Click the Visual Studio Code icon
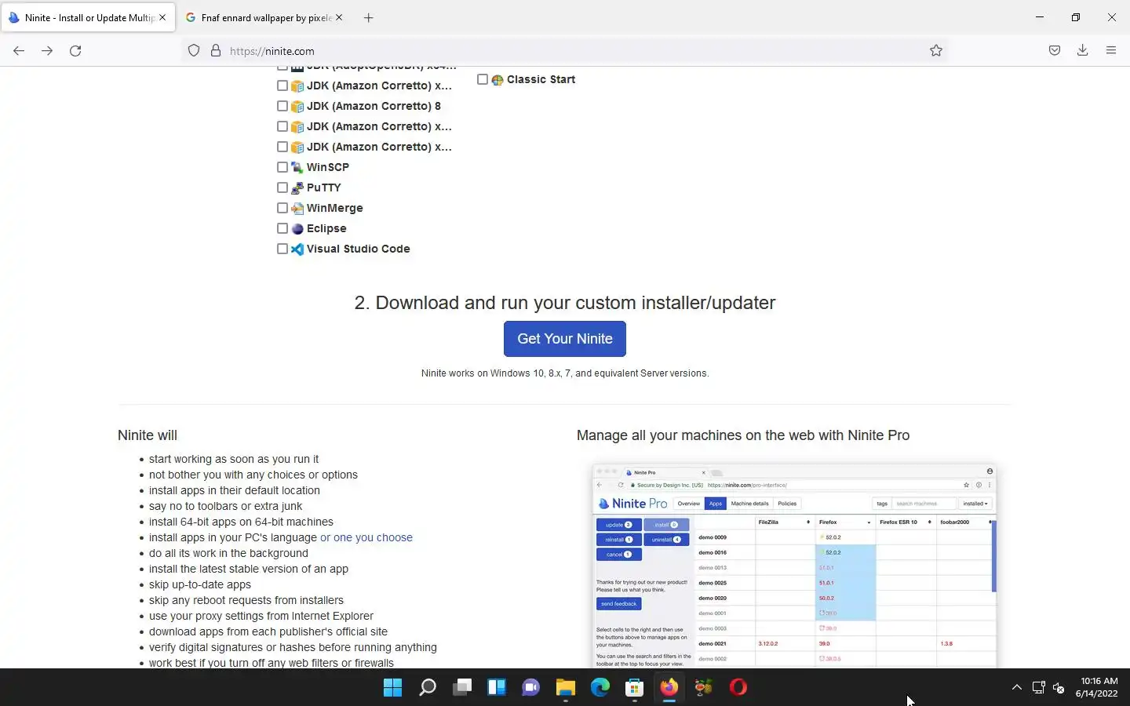The width and height of the screenshot is (1130, 706). coord(297,249)
